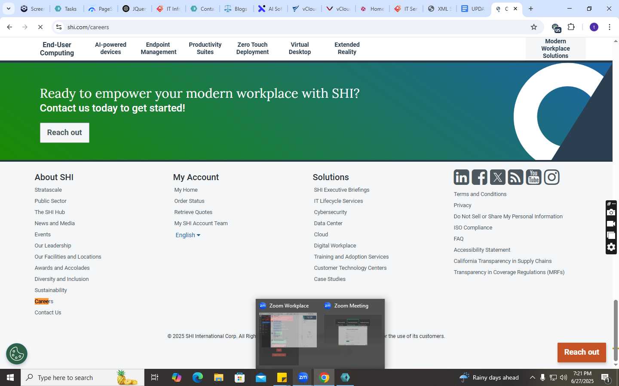Screen dimensions: 619x386
Task: Open Microsoft Store from taskbar
Action: tap(239, 377)
